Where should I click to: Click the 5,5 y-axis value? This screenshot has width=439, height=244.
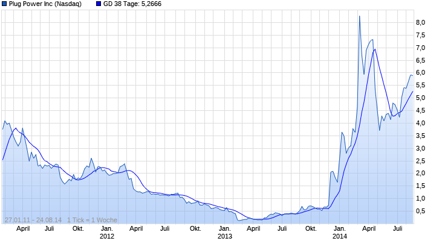420,86
